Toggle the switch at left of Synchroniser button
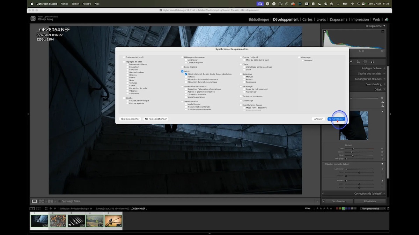 324,201
